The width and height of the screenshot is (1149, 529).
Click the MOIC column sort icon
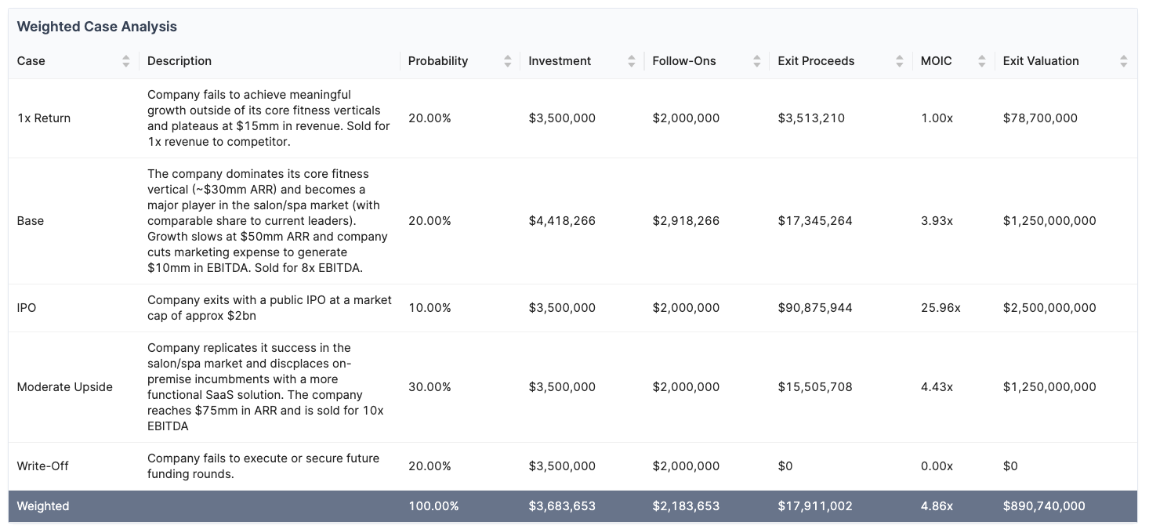coord(982,61)
